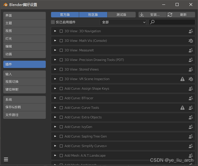
Task: Click community icon on Assign Shape Keys row
Action: click(x=191, y=89)
